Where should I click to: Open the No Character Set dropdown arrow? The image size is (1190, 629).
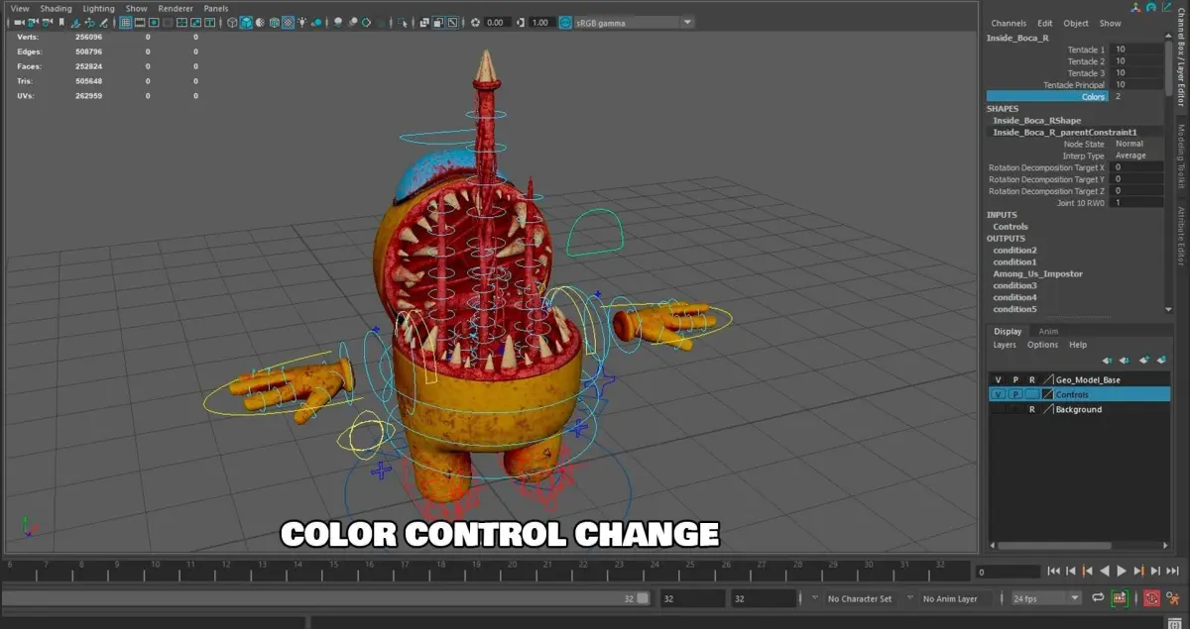[815, 597]
